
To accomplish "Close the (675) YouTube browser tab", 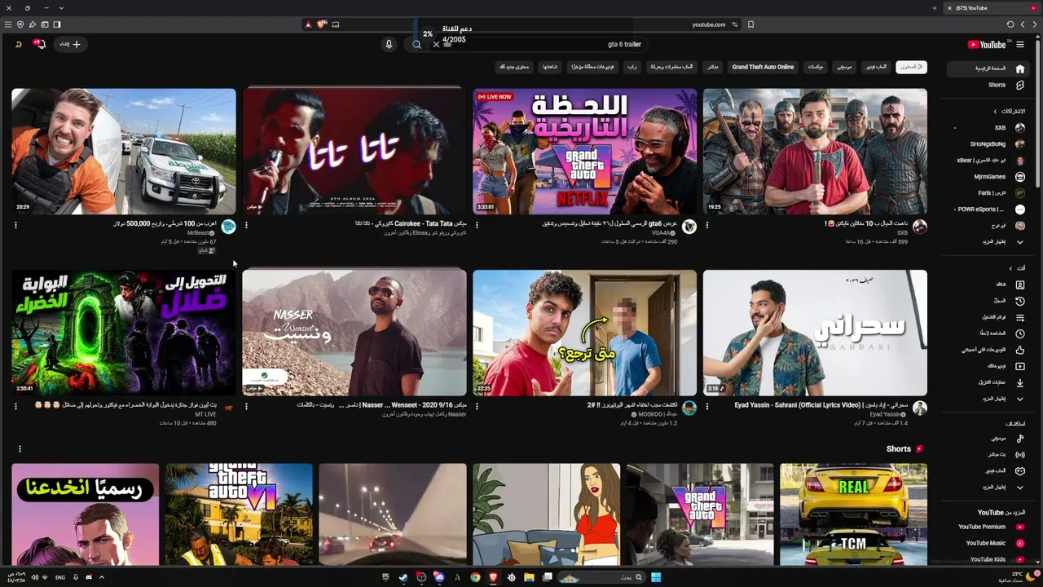I will (949, 8).
